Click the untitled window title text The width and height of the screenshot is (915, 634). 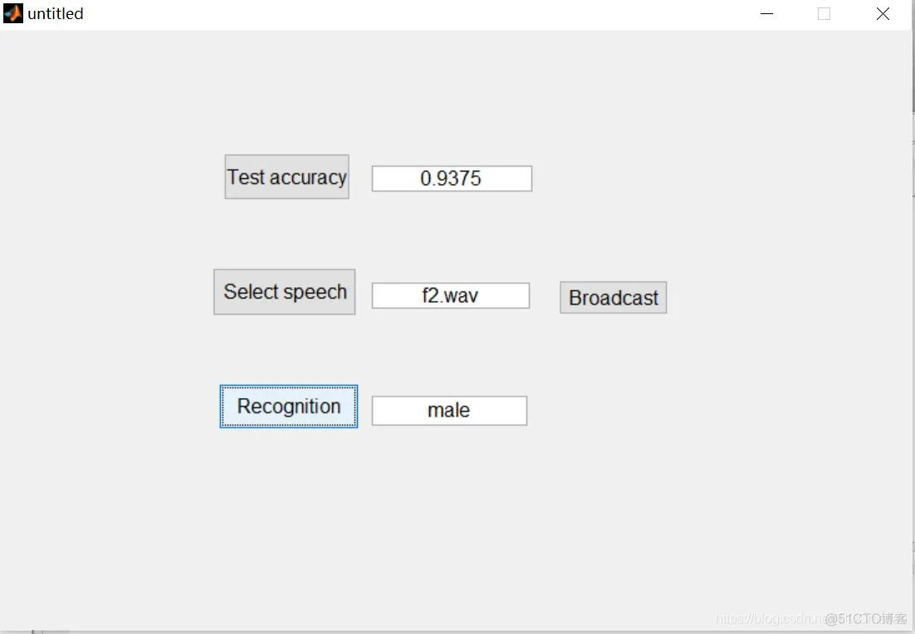(x=55, y=12)
